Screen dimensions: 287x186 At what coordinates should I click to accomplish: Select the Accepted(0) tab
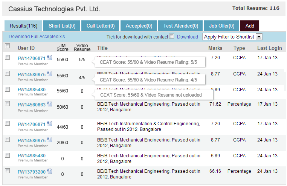click(x=139, y=26)
